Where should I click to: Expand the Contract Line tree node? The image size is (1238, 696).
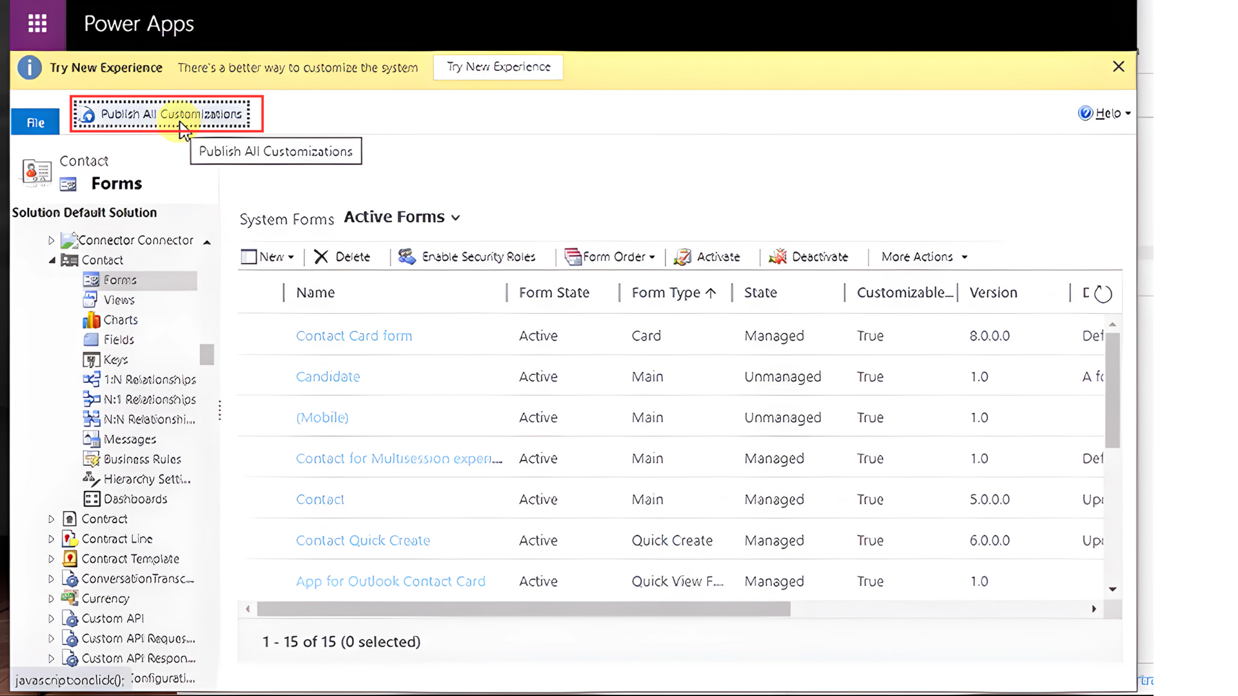coord(51,539)
